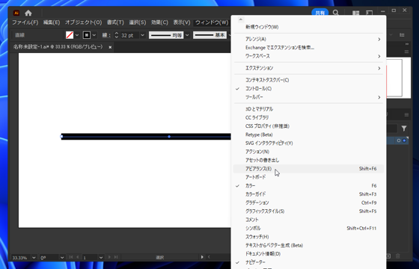Click the blue Share (共有) button
This screenshot has height=269, width=419.
(320, 13)
